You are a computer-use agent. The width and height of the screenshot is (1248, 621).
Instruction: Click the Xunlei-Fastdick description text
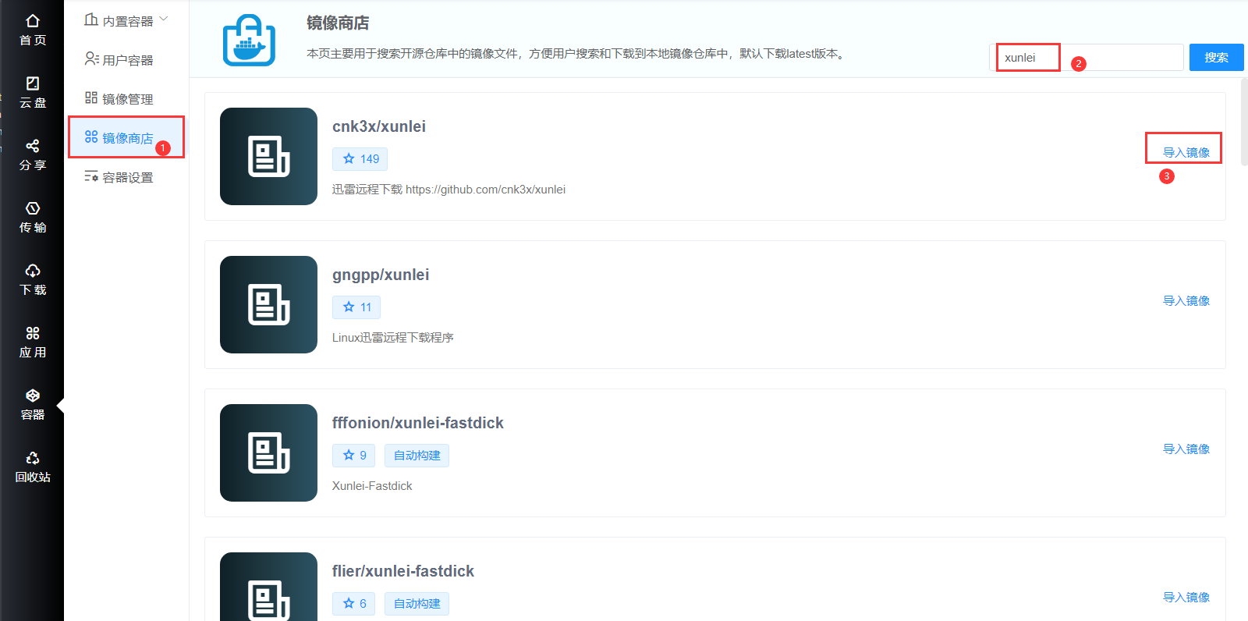372,486
